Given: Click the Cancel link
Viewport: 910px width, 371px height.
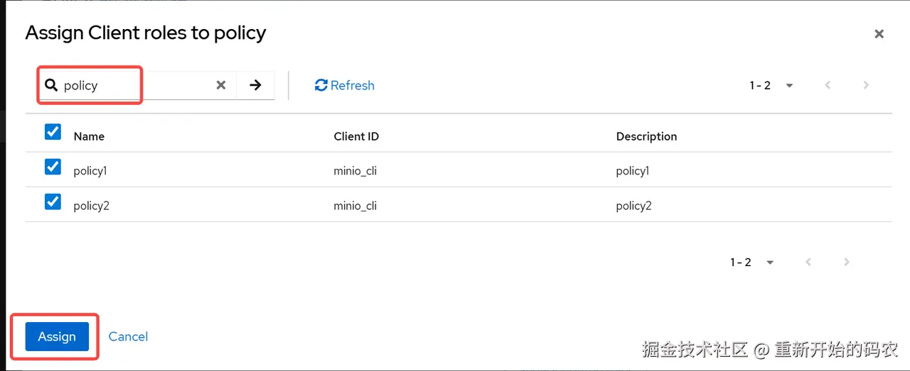Looking at the screenshot, I should (128, 336).
